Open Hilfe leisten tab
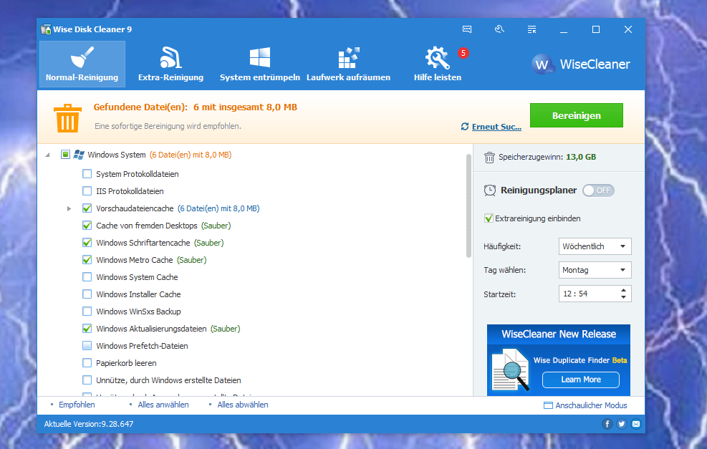The image size is (707, 449). 438,64
